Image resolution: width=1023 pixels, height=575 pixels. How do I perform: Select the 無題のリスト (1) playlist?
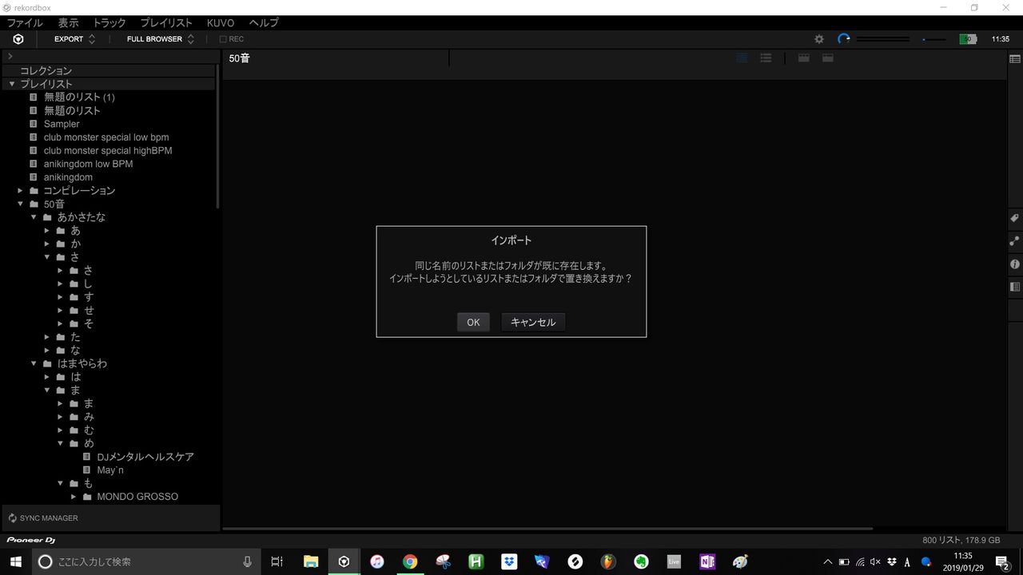tap(79, 97)
